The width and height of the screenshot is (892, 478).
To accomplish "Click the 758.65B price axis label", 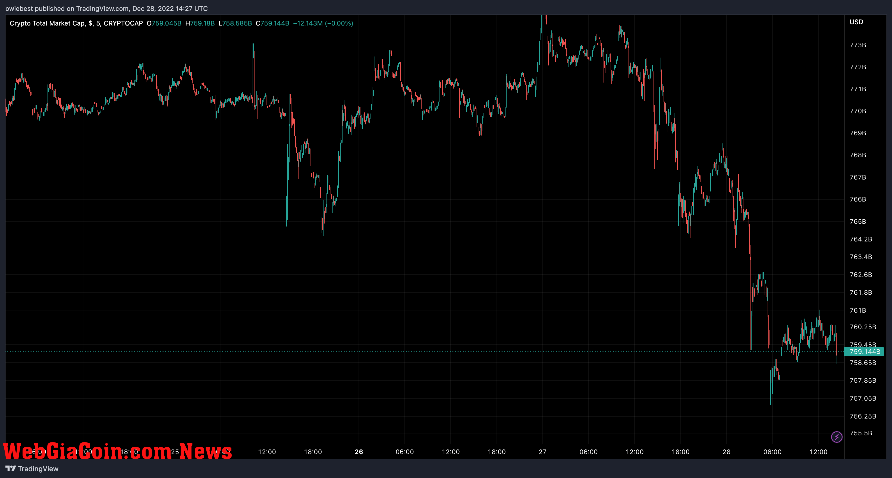I will (863, 363).
